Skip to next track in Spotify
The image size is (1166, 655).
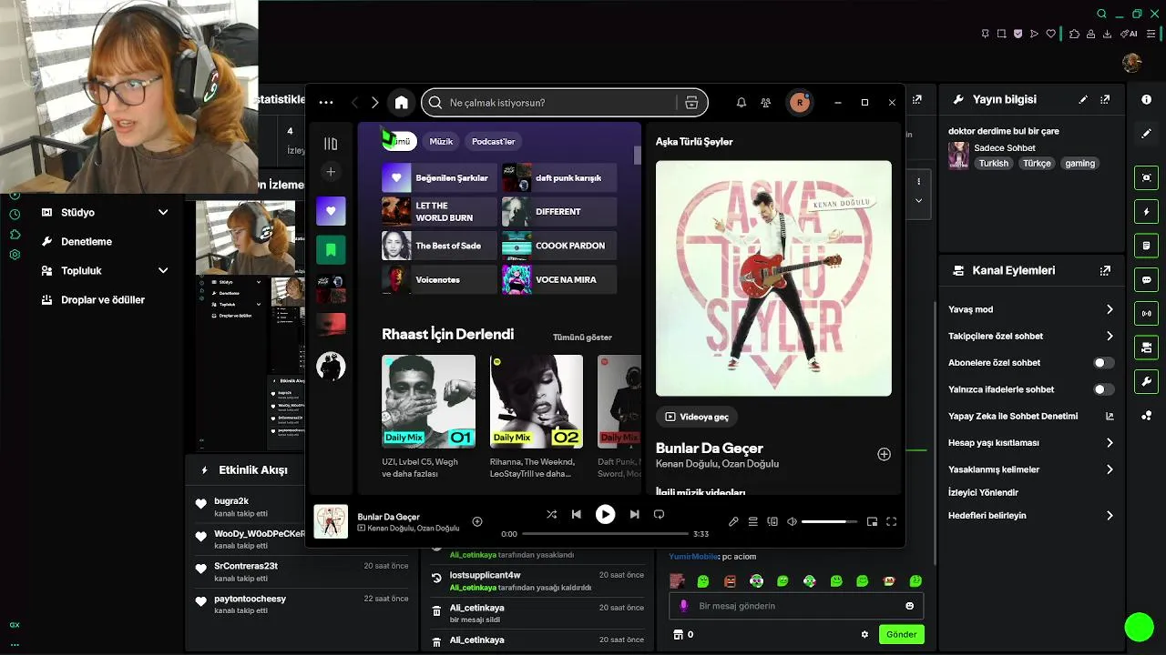(x=634, y=514)
